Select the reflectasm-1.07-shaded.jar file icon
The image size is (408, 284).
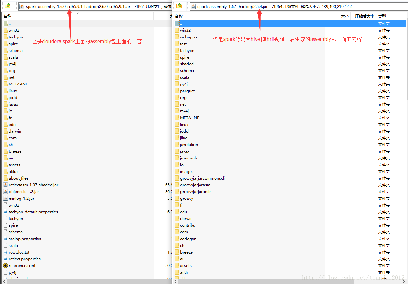click(5, 185)
